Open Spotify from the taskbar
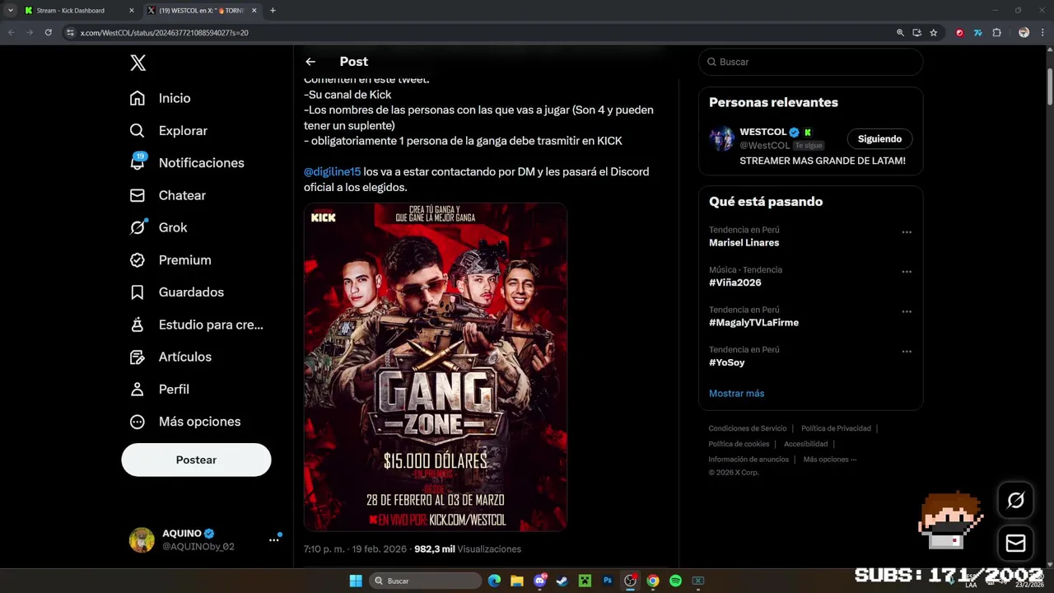This screenshot has height=593, width=1054. 675,581
